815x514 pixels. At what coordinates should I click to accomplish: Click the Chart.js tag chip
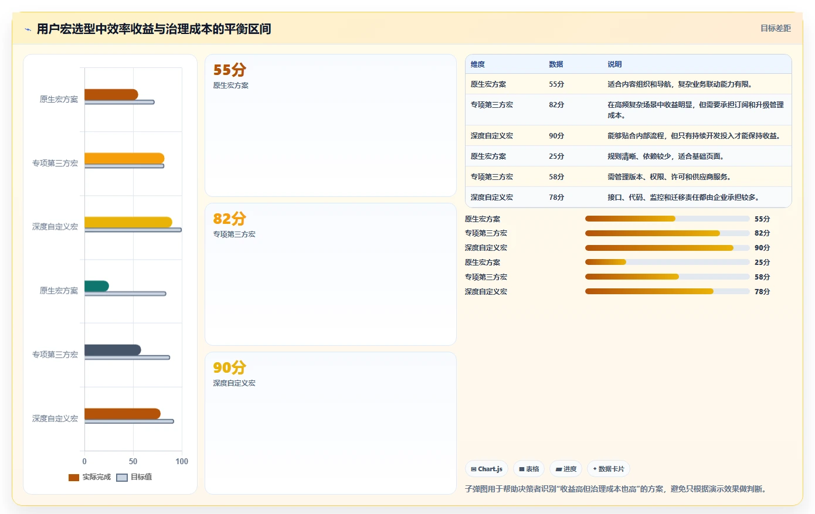(487, 469)
